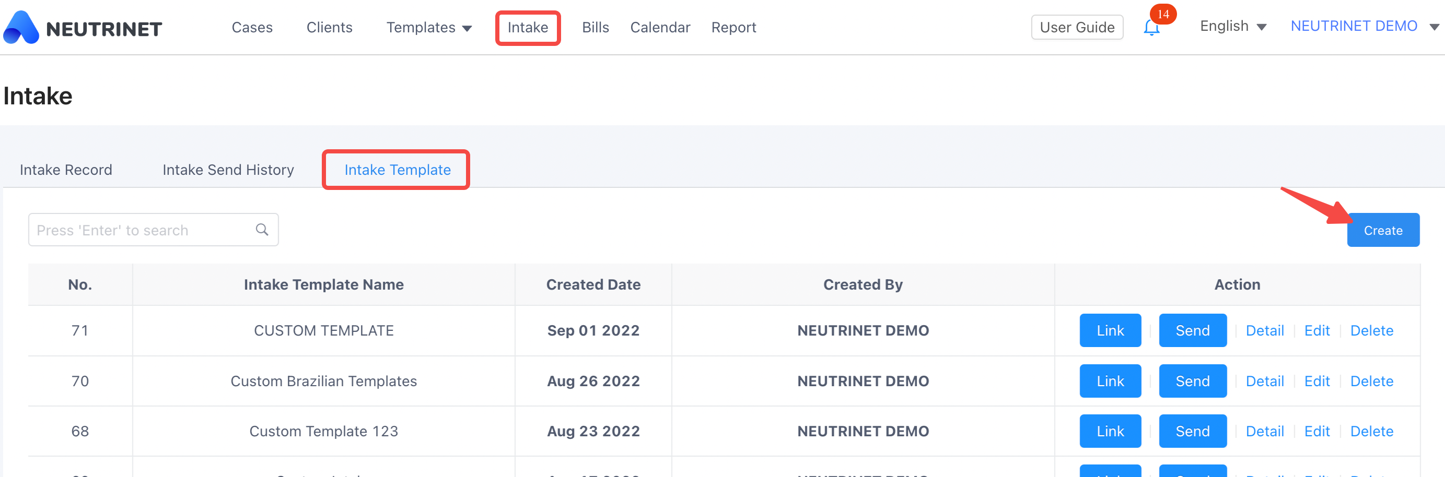Click 'Custom Template 123' name cell
This screenshot has width=1445, height=477.
[324, 431]
